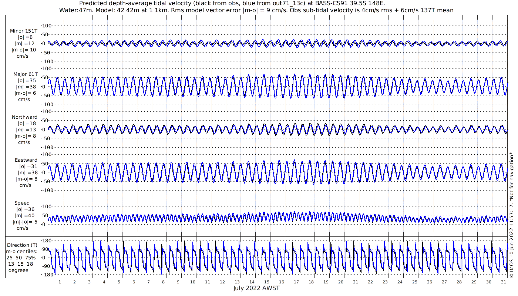Click day '1' on the x-axis

tap(60, 282)
